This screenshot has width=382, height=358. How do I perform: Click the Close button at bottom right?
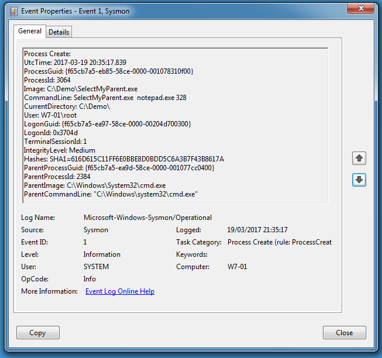click(344, 333)
